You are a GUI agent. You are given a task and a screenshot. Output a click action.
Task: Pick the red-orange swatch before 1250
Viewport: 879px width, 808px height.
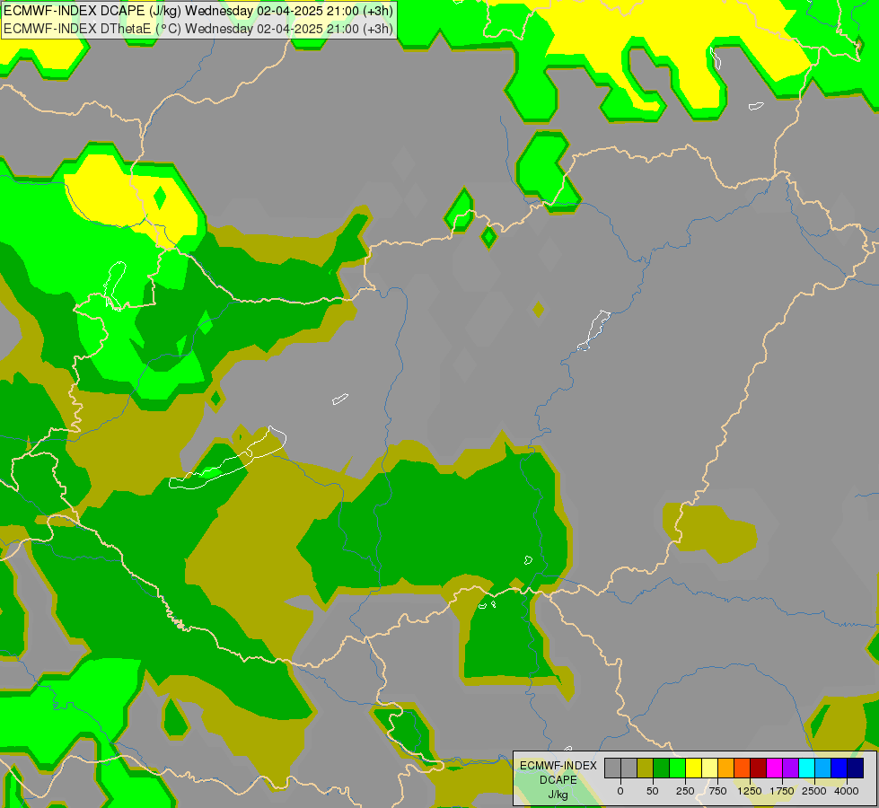click(743, 768)
